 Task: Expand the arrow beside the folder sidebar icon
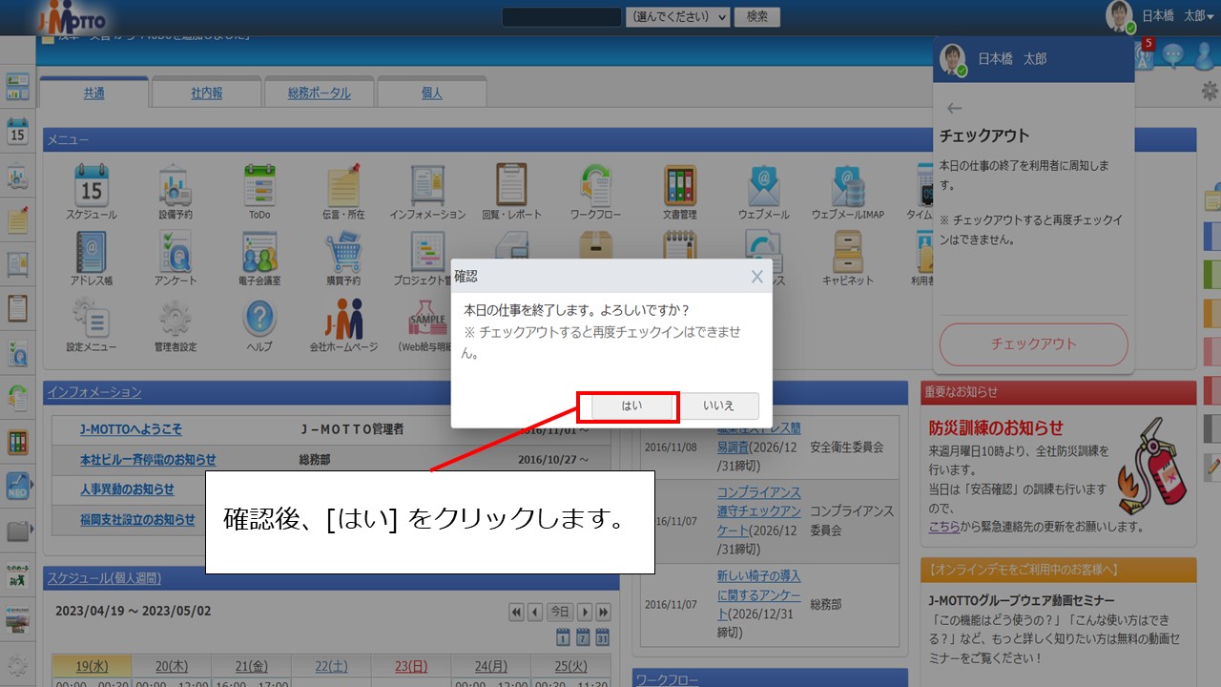32,529
